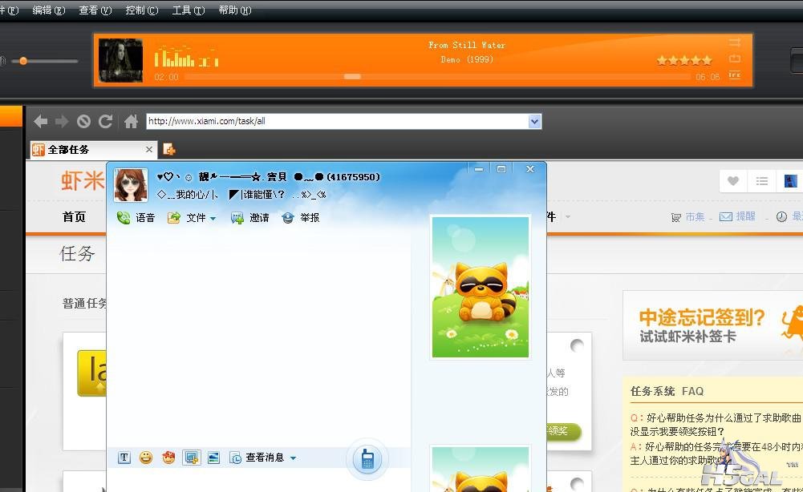Open the 查看(V) menu
Viewport: 803px width, 492px height.
coord(95,10)
